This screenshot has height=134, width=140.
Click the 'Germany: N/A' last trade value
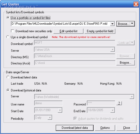pyautogui.click(x=74, y=84)
